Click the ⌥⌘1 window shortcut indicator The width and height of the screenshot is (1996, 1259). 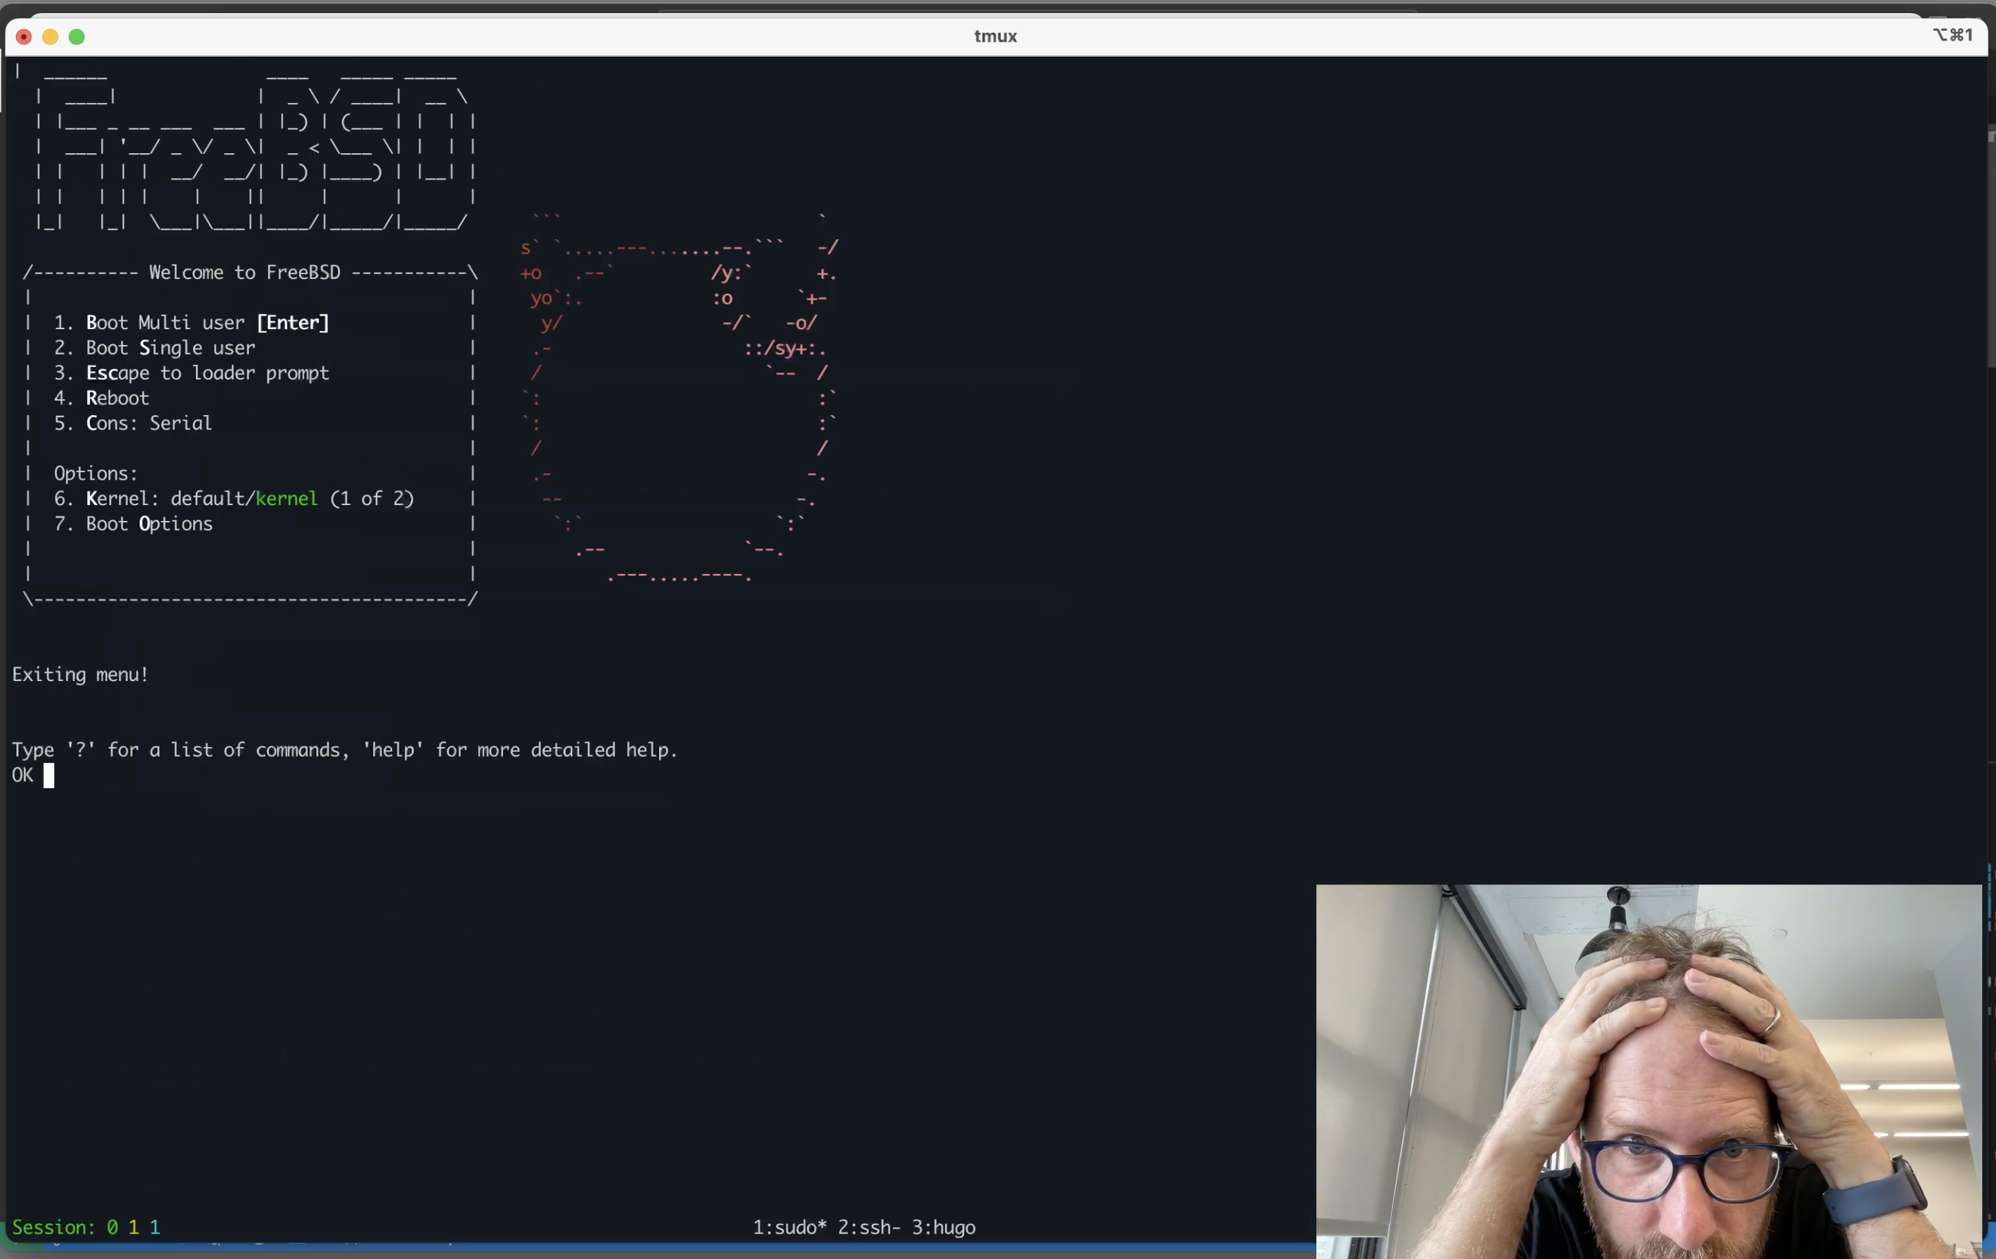pyautogui.click(x=1952, y=35)
